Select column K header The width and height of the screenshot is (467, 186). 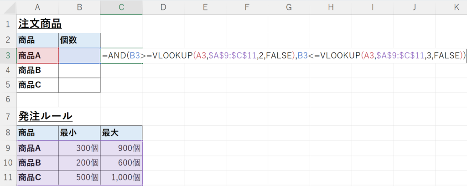451,7
